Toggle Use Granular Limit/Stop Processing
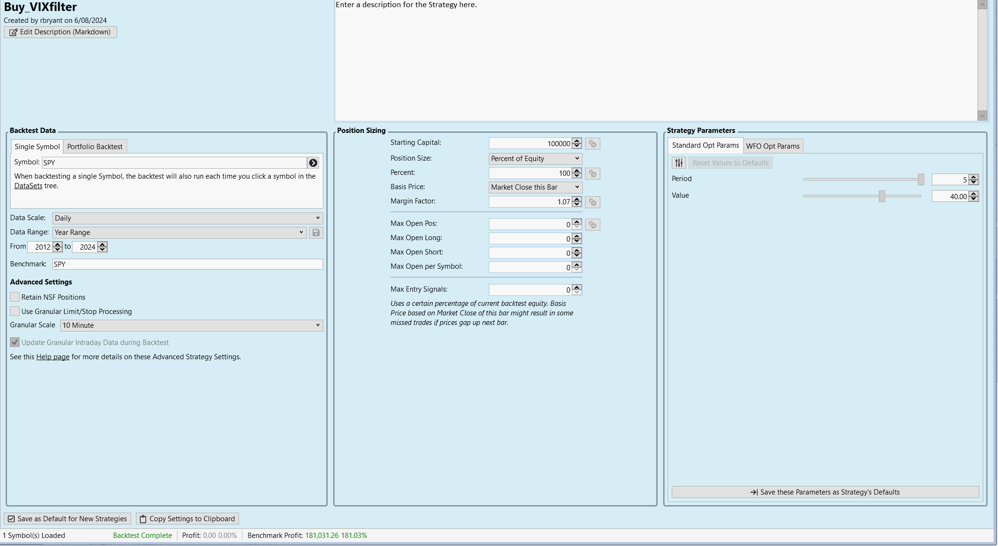This screenshot has width=998, height=546. pyautogui.click(x=15, y=311)
